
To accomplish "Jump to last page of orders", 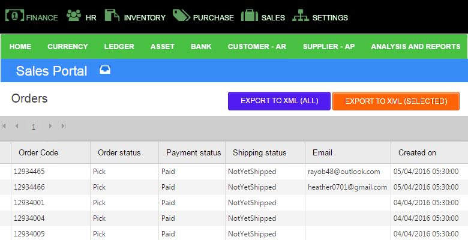I will (x=63, y=126).
